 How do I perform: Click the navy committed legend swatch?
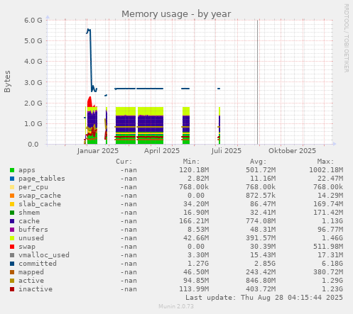point(12,264)
